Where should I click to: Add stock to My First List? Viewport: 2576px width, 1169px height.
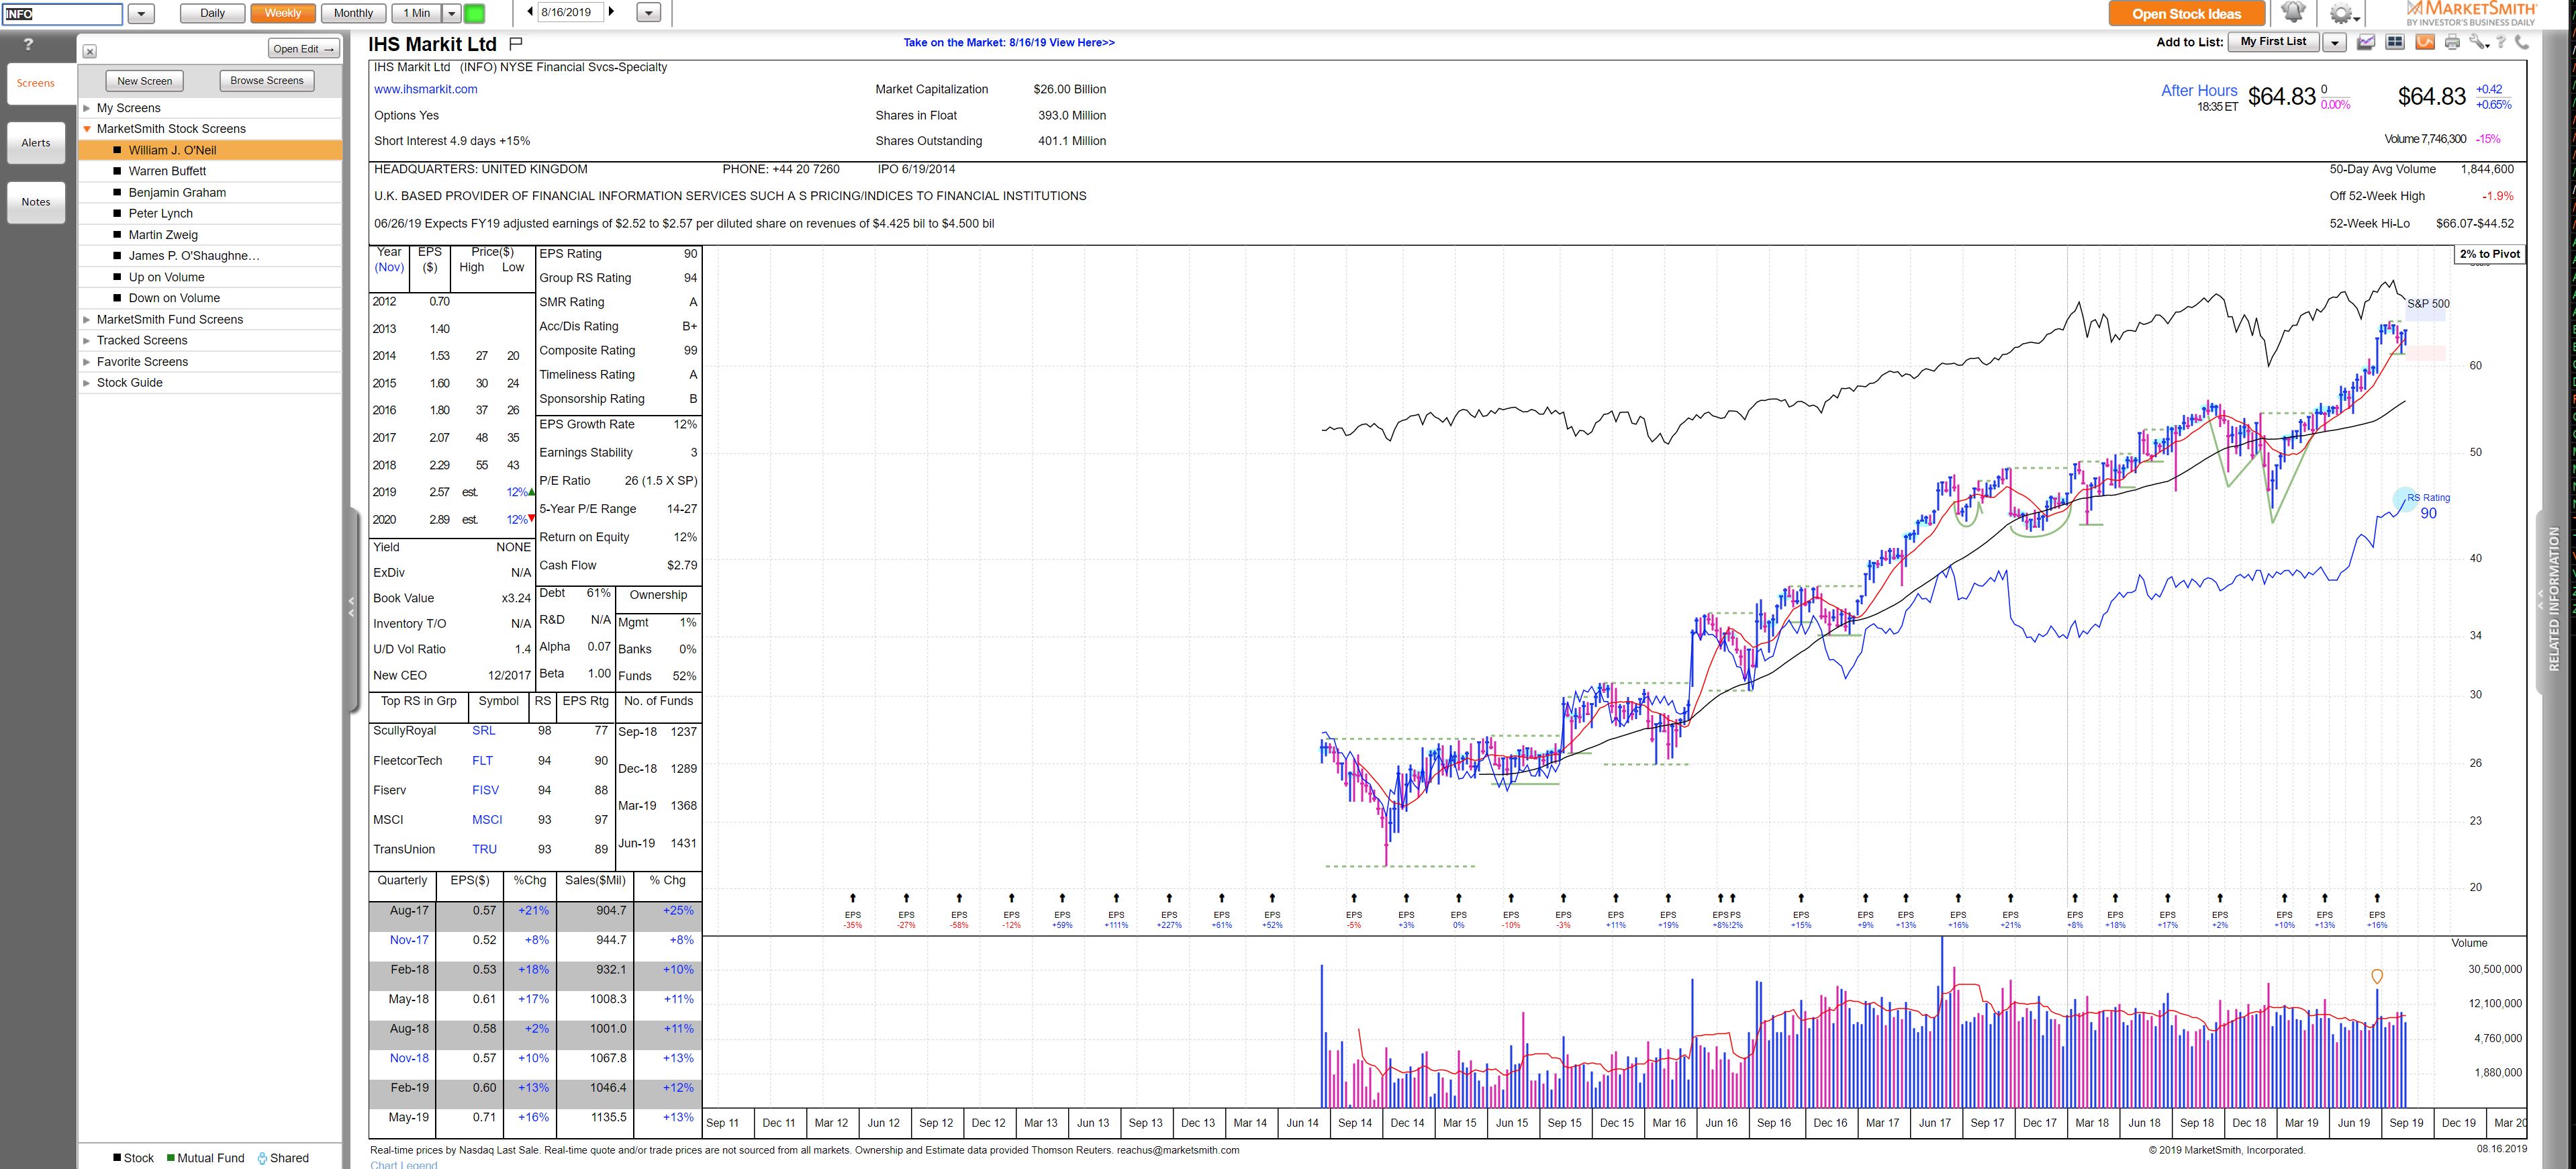(x=2273, y=42)
